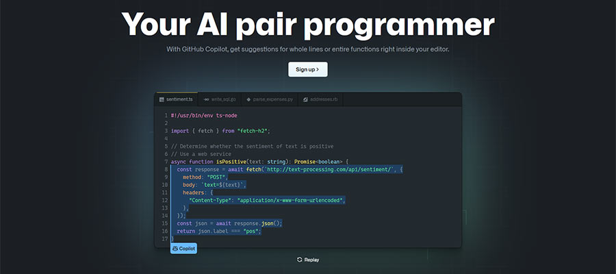
Task: Click the Python icon beside parse_expenses.py
Action: (x=248, y=99)
